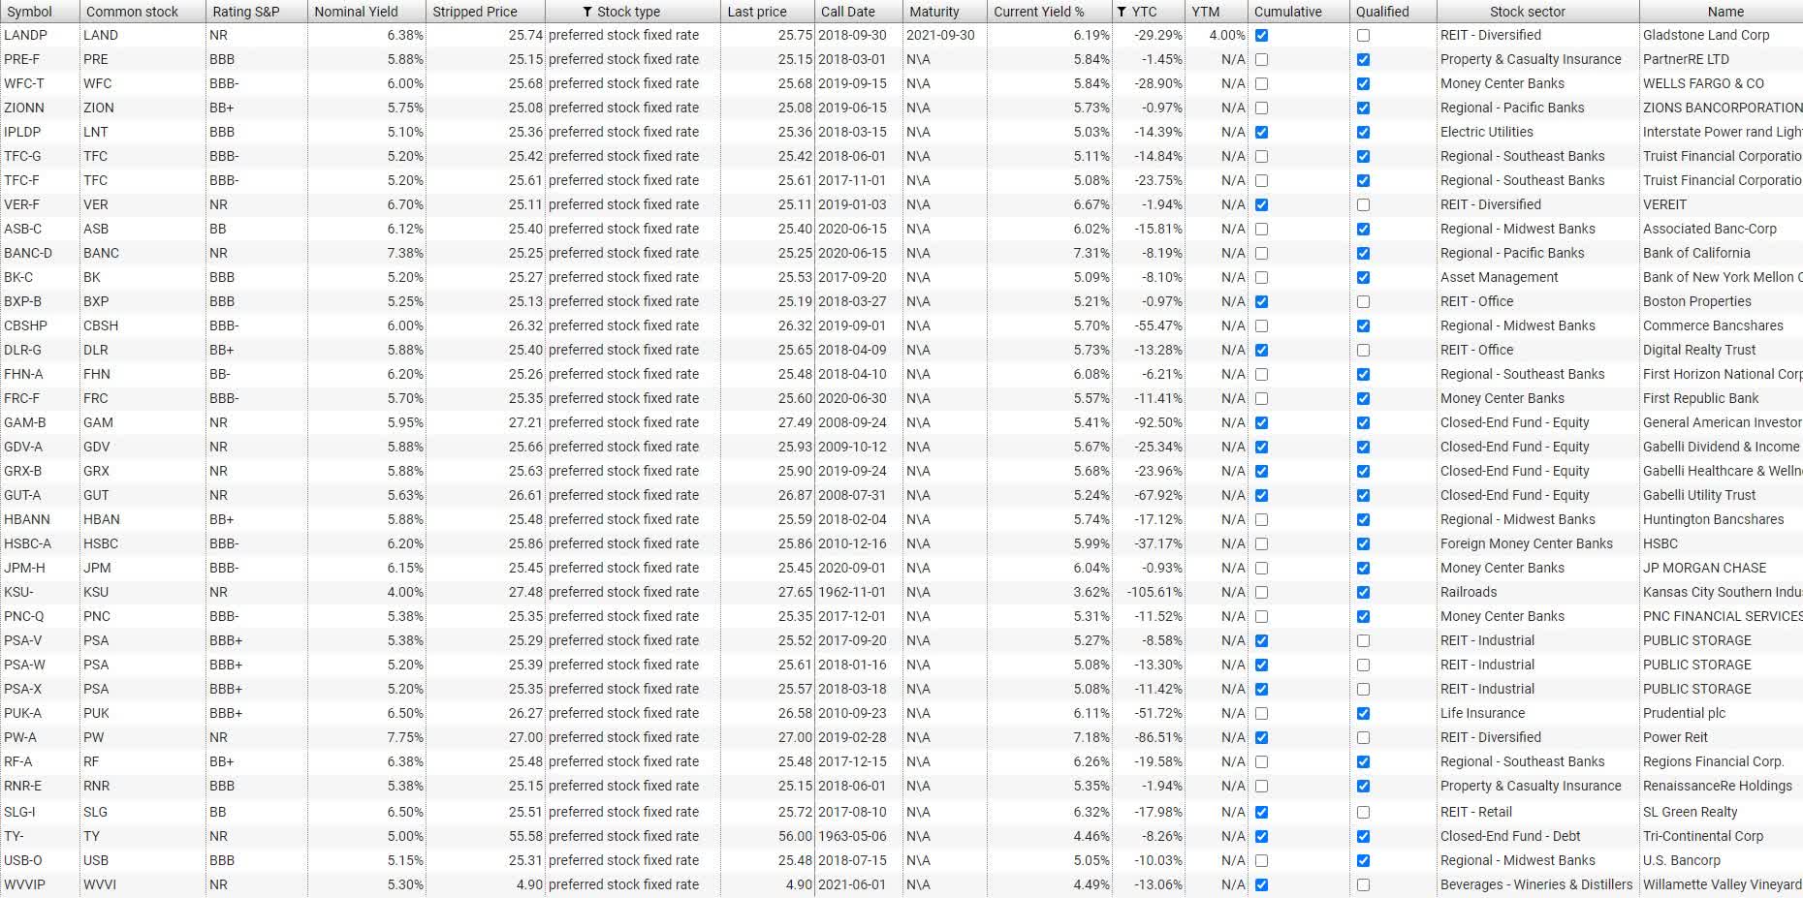Check Qualified for WVVIP row
The width and height of the screenshot is (1803, 898).
1363,884
